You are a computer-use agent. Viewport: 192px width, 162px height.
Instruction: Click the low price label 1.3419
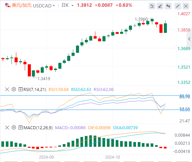coord(44,79)
